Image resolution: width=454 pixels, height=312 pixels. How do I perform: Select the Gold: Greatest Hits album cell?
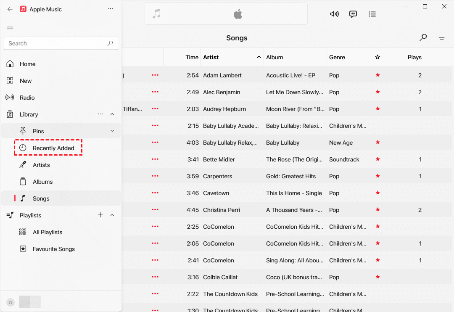291,176
